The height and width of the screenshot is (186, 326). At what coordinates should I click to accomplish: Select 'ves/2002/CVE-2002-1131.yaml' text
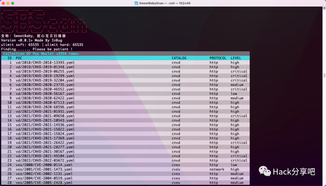point(44,174)
